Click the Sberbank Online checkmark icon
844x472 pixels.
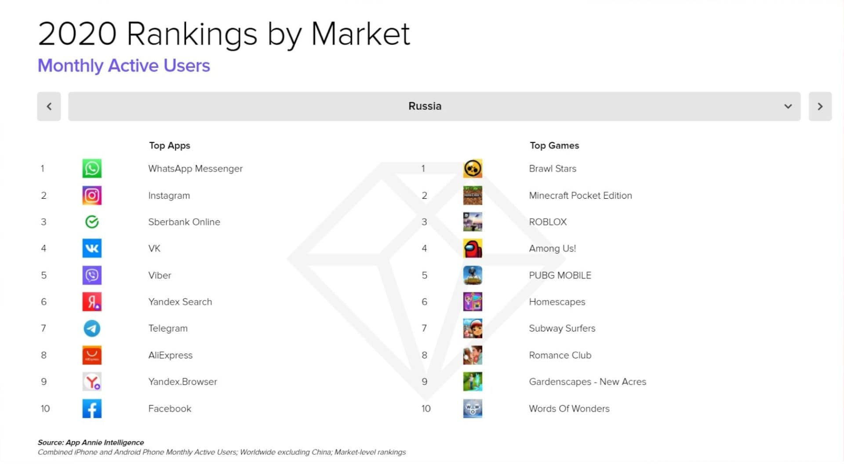[x=92, y=222]
